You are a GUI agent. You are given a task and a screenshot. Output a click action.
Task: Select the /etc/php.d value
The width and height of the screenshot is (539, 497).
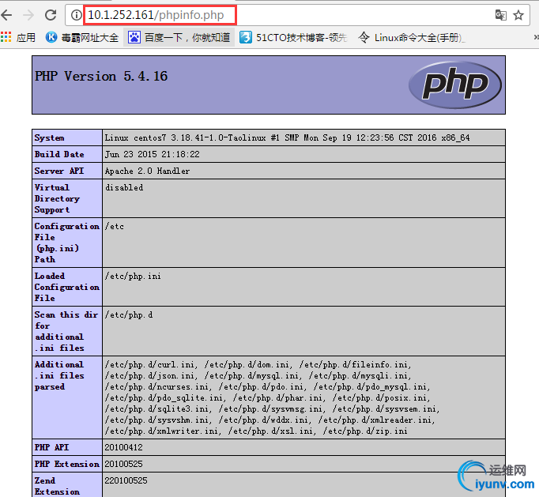(x=129, y=314)
